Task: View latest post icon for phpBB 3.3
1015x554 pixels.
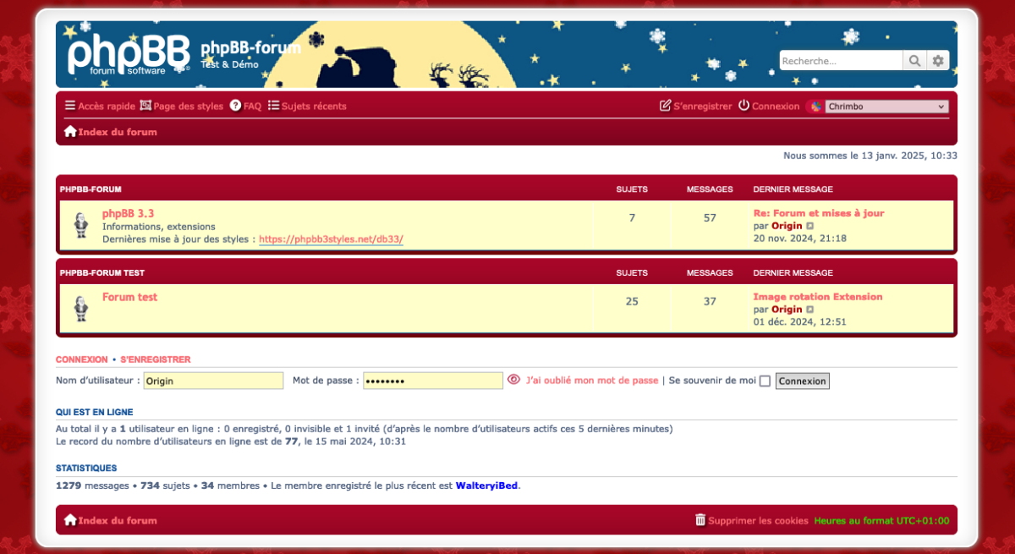Action: click(810, 226)
